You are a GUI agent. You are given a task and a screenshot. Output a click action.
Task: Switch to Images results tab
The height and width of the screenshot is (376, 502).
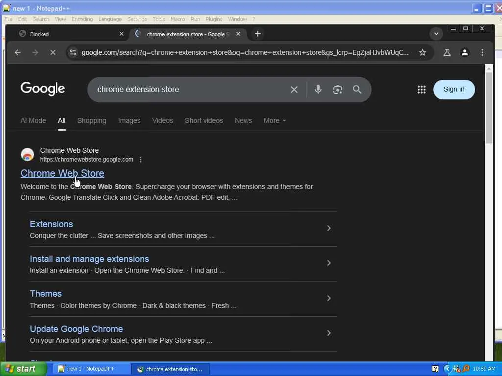[129, 120]
